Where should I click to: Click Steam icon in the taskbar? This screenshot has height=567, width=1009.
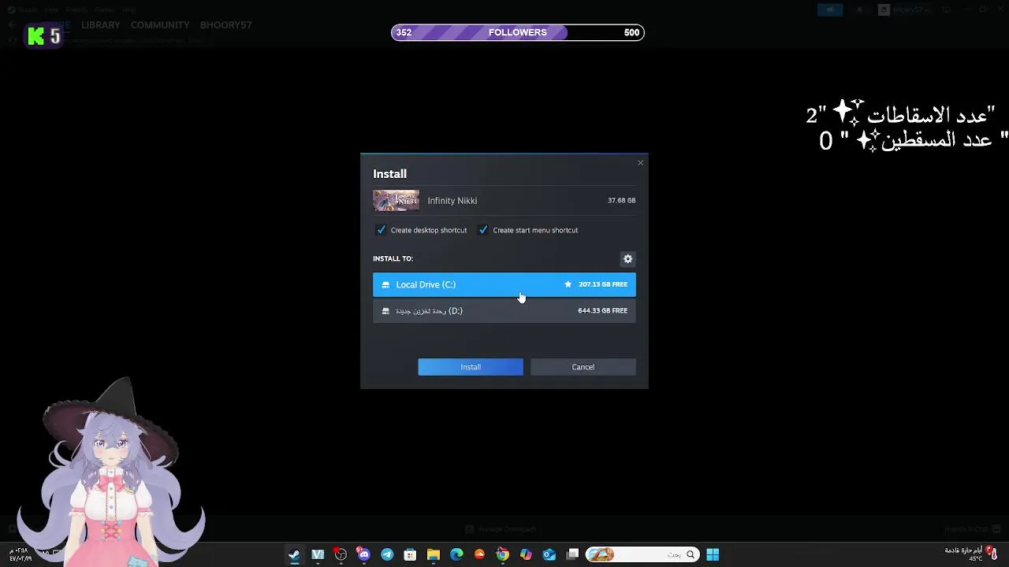pos(294,554)
